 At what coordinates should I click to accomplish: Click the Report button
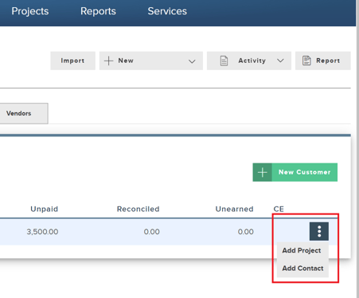click(x=323, y=61)
